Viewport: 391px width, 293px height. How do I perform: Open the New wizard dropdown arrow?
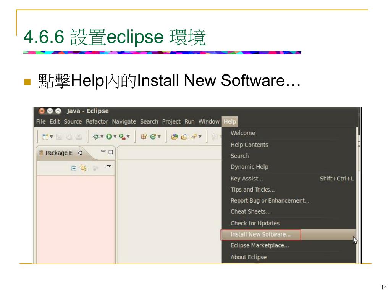point(52,137)
